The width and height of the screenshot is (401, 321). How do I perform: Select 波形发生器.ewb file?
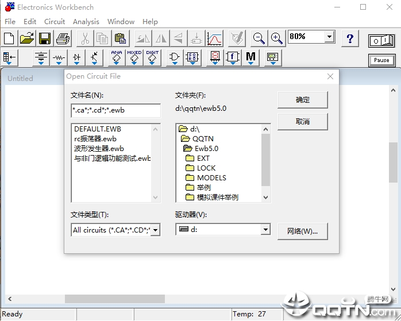[x=99, y=149]
